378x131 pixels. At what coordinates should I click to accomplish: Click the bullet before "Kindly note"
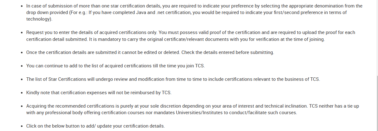(22, 93)
